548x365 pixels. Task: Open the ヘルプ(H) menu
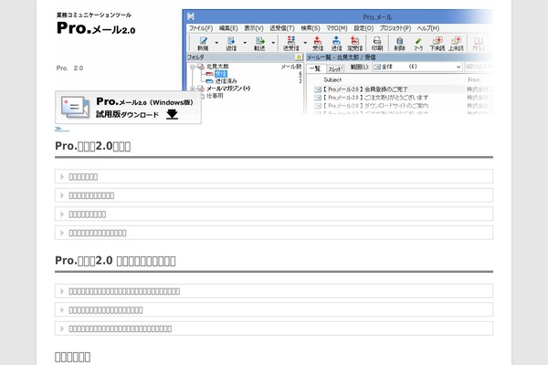[428, 28]
